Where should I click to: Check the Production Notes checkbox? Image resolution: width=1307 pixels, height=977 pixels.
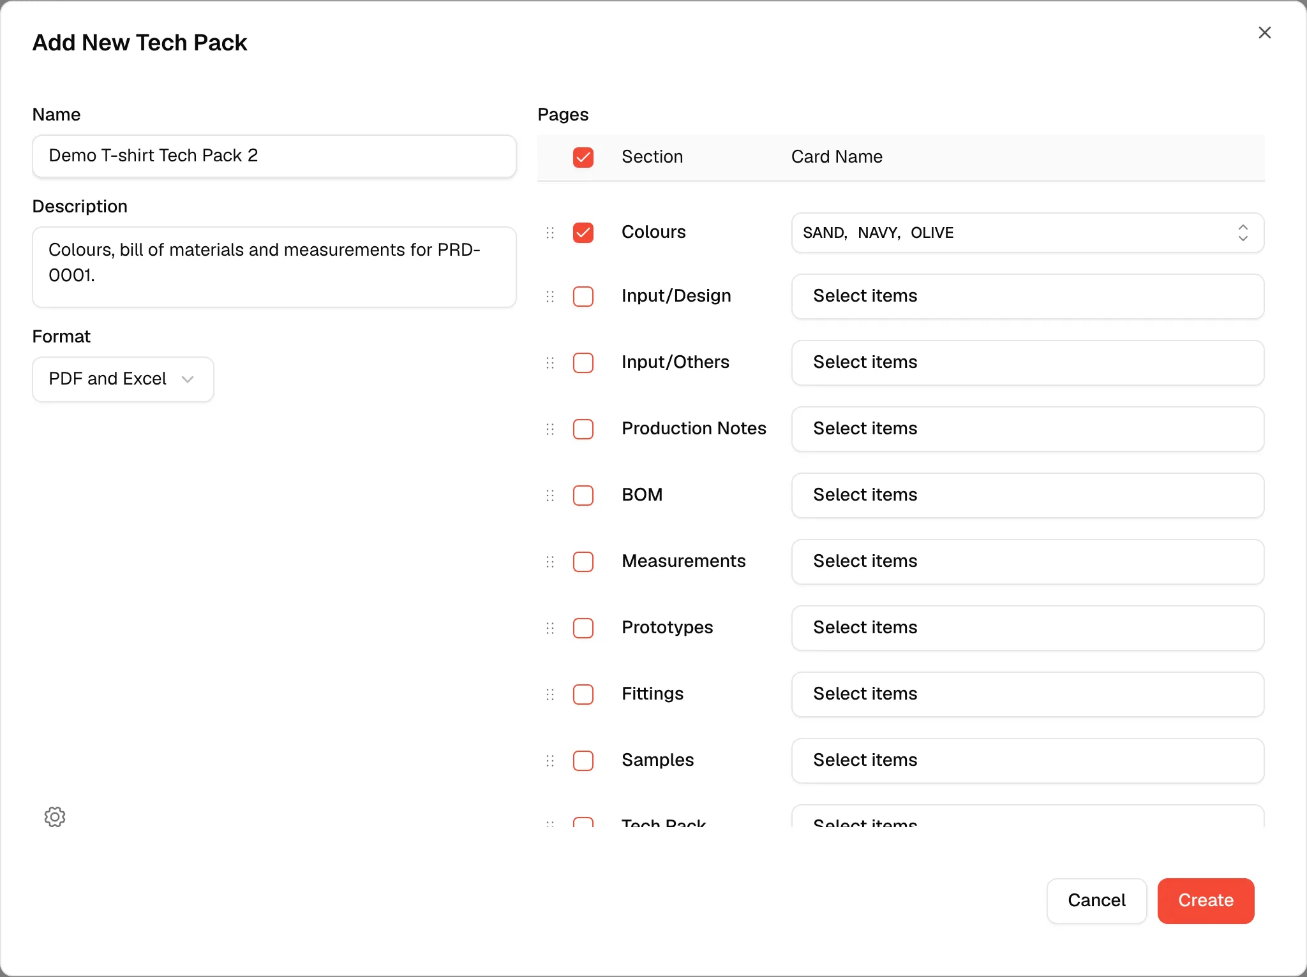583,429
